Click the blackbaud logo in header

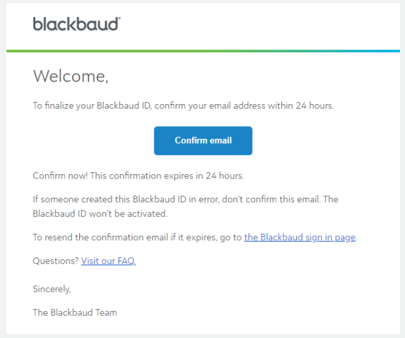pos(76,24)
